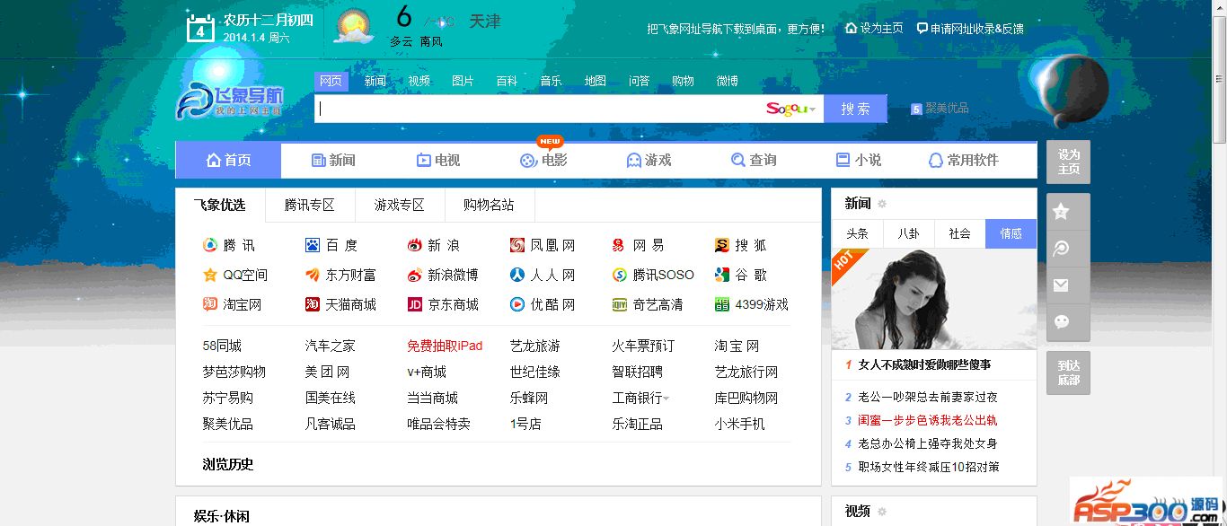
Task: Open 腾讯SOSO icon link
Action: (x=619, y=275)
